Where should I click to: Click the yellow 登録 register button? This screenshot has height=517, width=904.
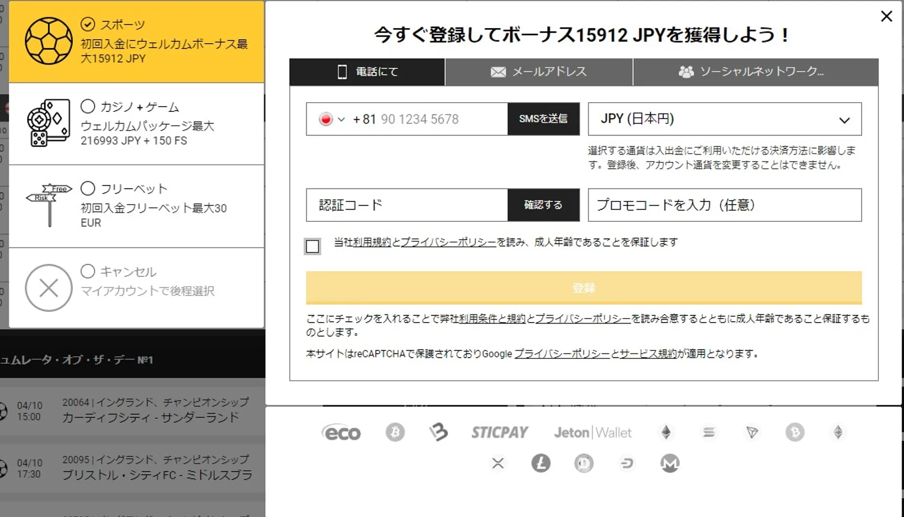click(x=584, y=288)
